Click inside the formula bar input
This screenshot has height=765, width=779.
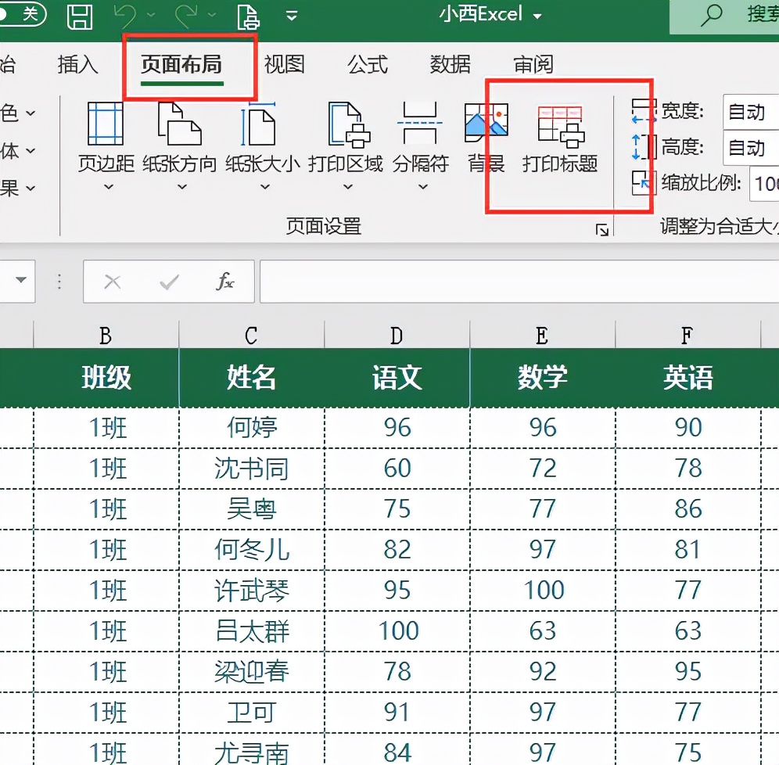[x=519, y=281]
